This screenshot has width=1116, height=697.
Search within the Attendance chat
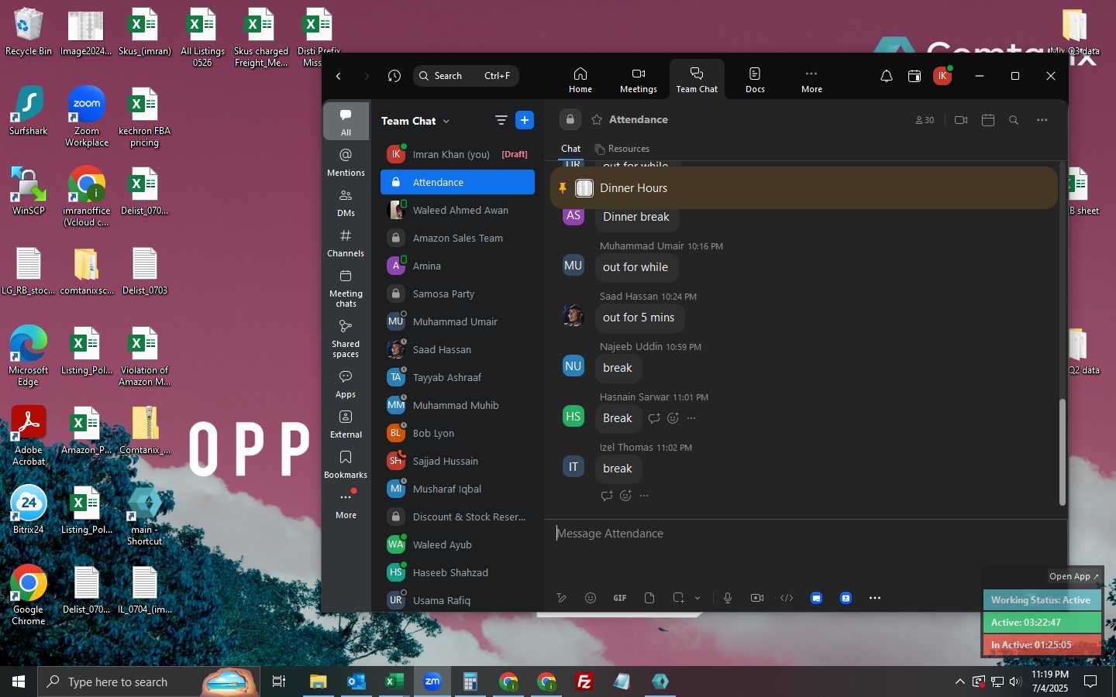pyautogui.click(x=1014, y=120)
